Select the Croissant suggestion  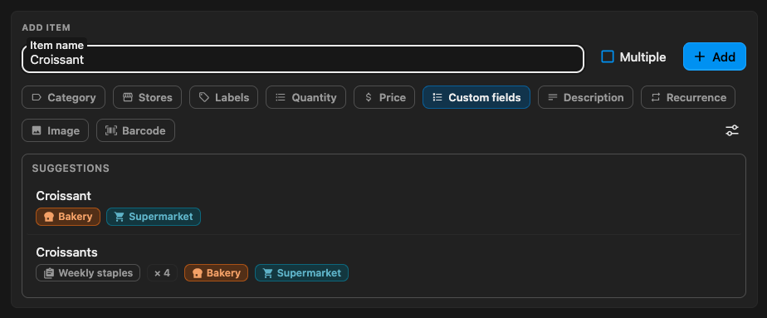click(x=383, y=207)
